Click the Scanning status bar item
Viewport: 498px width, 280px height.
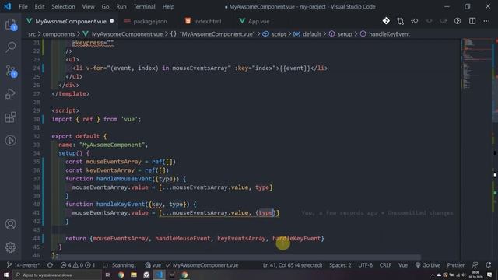(118, 264)
